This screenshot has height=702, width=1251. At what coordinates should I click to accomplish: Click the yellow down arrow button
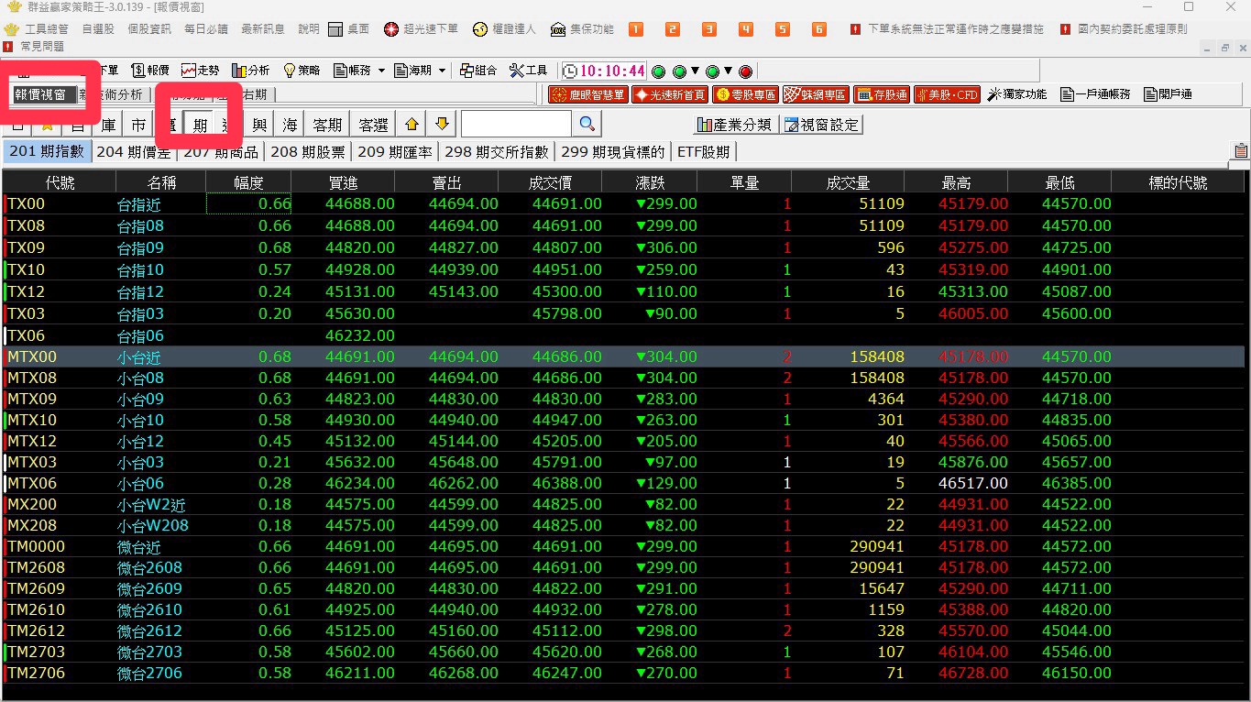442,125
